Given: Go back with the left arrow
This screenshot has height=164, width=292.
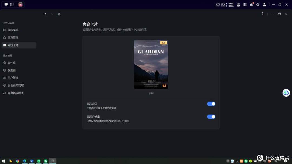Looking at the screenshot, I should pos(45,14).
